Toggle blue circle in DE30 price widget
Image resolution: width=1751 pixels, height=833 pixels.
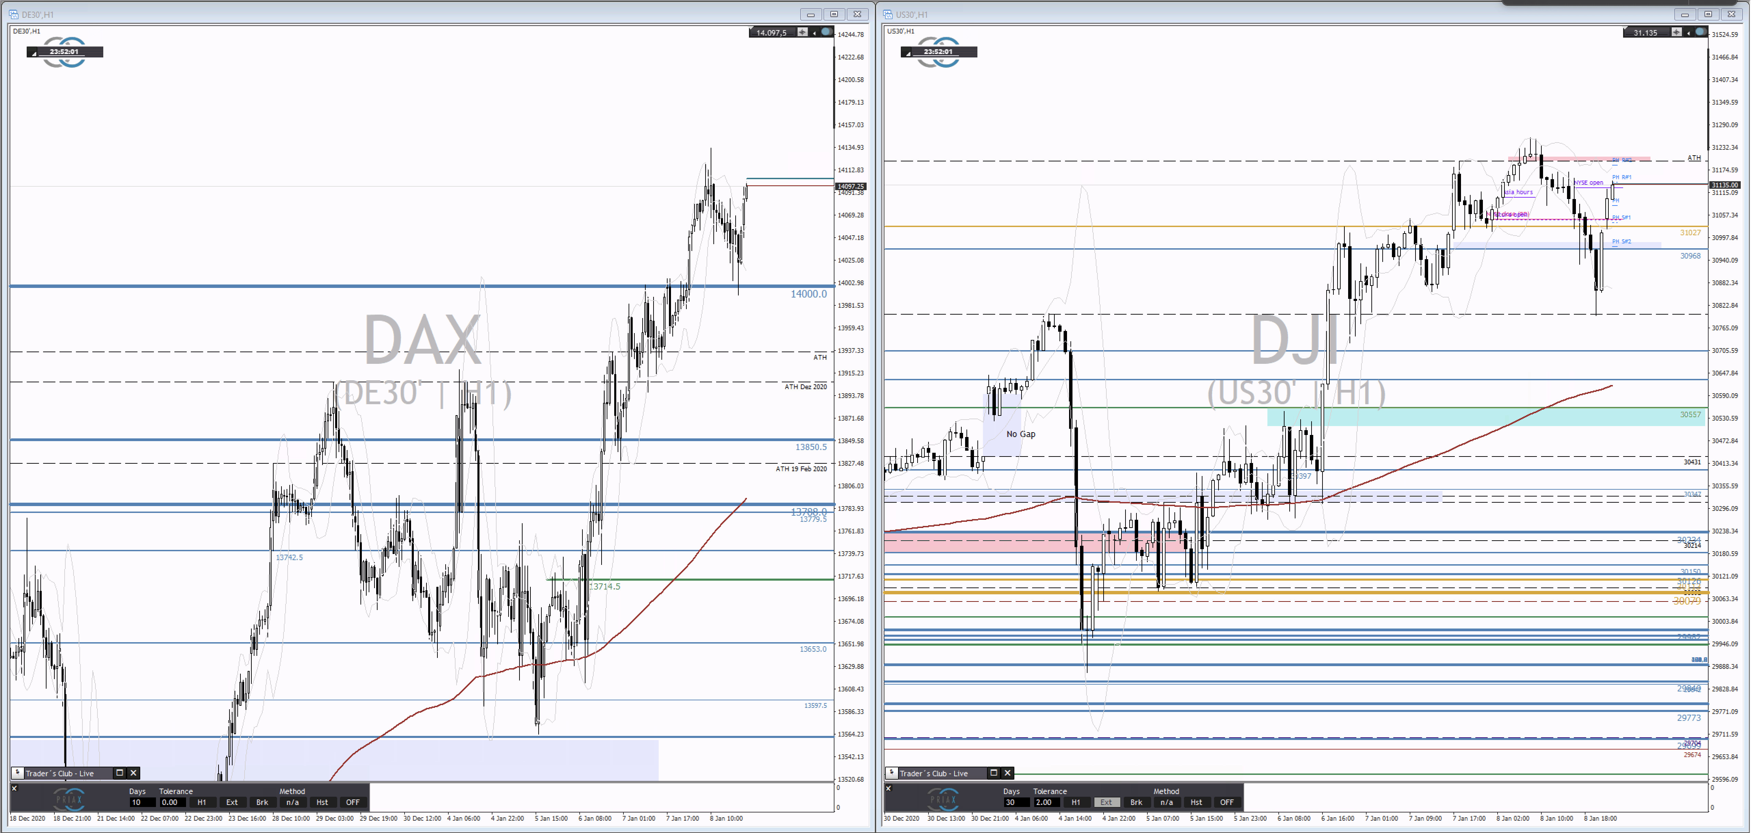pyautogui.click(x=827, y=32)
